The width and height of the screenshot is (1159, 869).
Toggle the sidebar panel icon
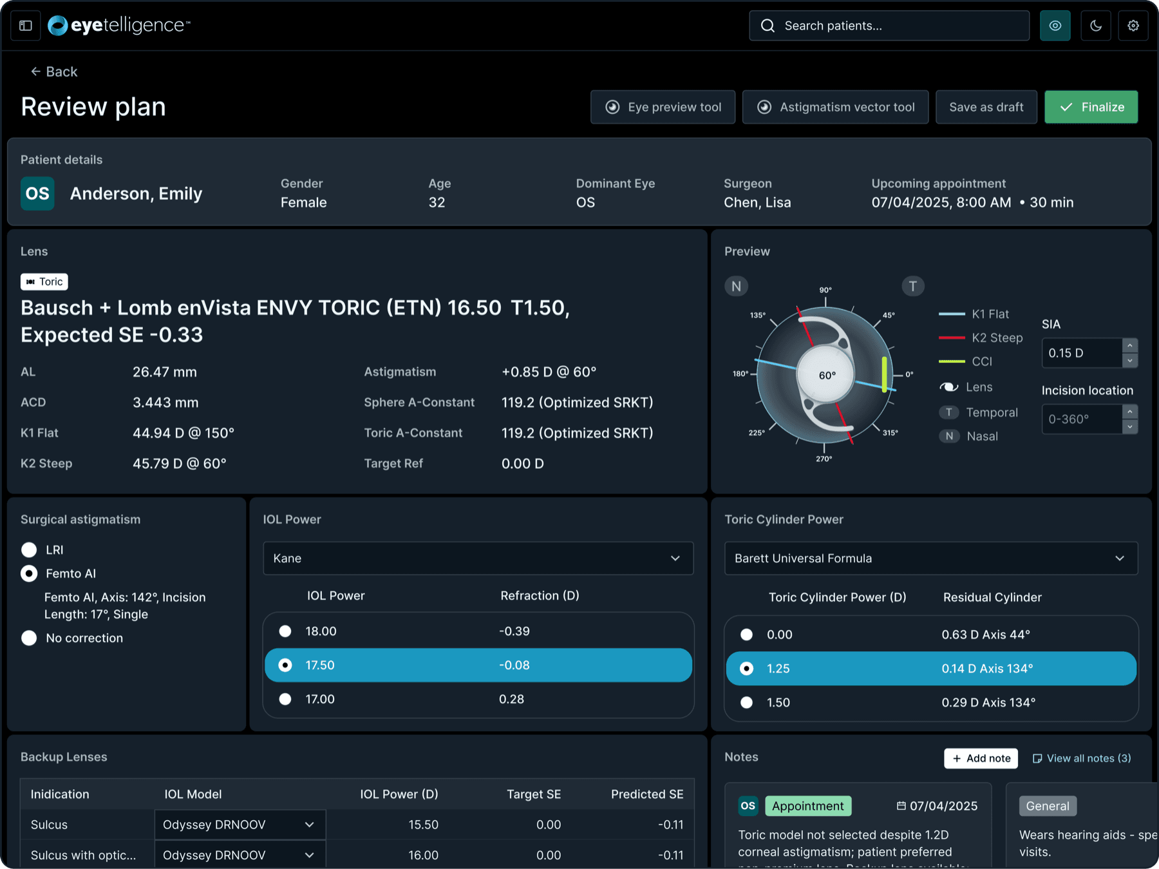tap(26, 26)
